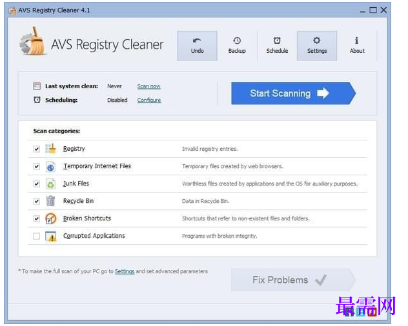Image resolution: width=408 pixels, height=326 pixels.
Task: Select the Broken Shortcuts label
Action: click(87, 218)
